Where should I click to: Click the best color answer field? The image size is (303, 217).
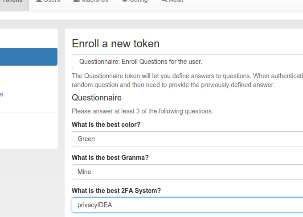[x=187, y=139]
